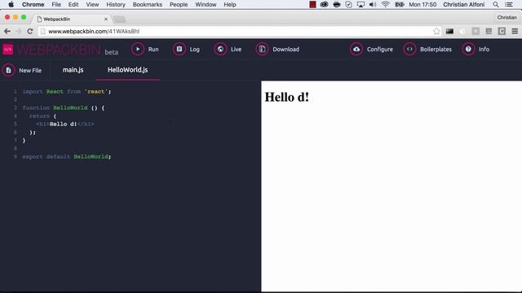The width and height of the screenshot is (522, 293).
Task: Click the Run play icon
Action: click(138, 49)
